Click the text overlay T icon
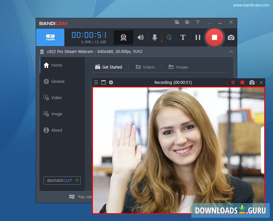Viewport: 273px width, 221px height. click(183, 37)
